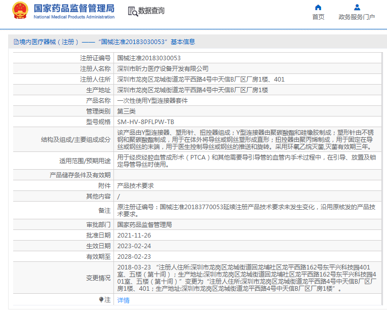Screen dimensions: 387x312
Task: Click 深圳市昕力医疗设备开发有限公司 registrant name
Action: 163,69
